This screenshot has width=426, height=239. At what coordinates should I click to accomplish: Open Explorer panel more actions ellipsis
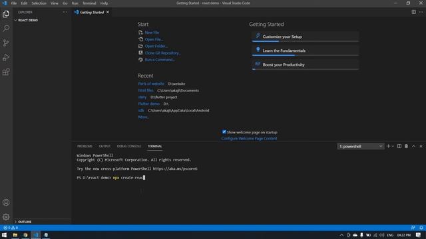65,12
